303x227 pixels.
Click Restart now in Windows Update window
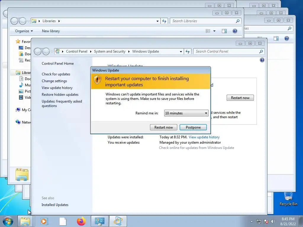coord(240,98)
